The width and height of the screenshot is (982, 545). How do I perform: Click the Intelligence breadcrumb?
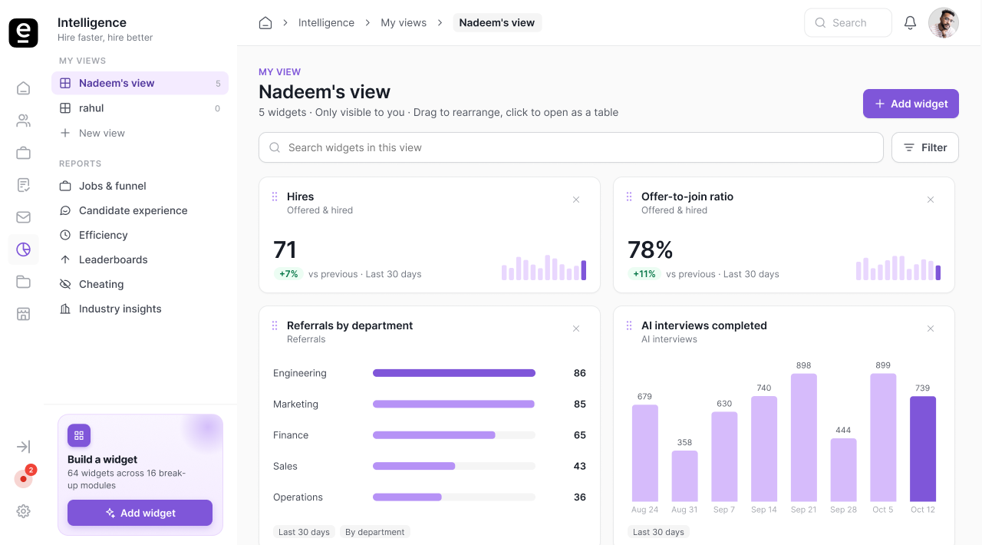click(326, 23)
